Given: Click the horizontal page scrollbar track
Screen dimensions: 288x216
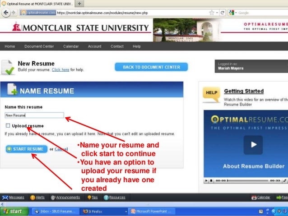Looking at the screenshot, I should 147,204.
